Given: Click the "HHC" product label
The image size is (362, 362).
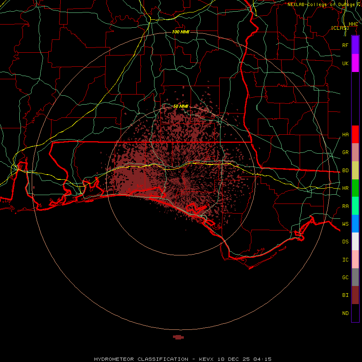Looking at the screenshot, I should [x=353, y=24].
